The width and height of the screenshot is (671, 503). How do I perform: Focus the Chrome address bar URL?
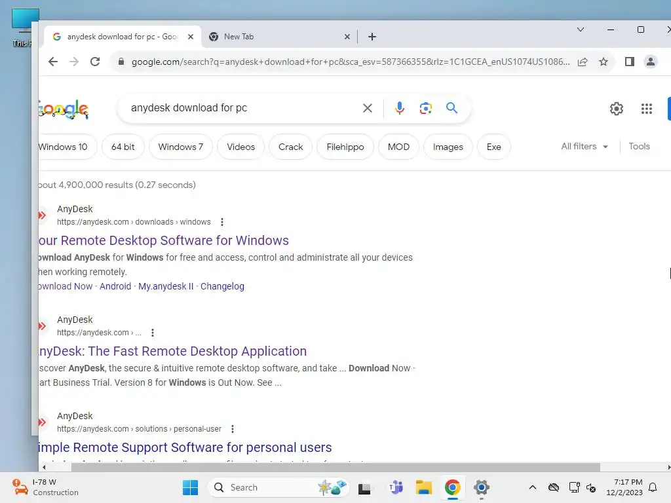coord(351,62)
